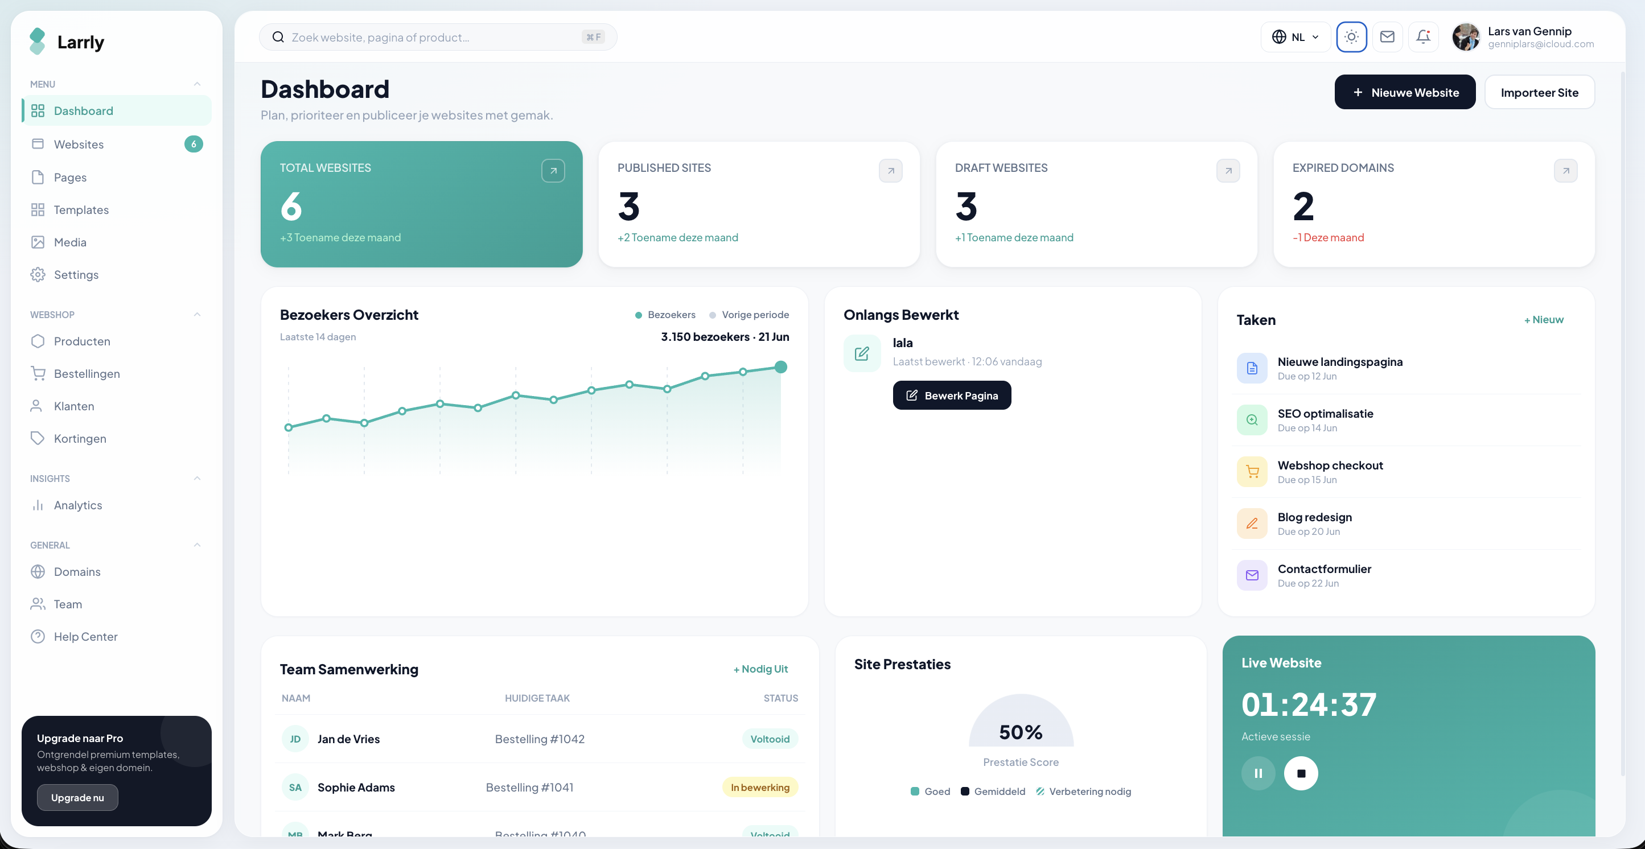Open Settings in the sidebar
Image resolution: width=1645 pixels, height=849 pixels.
tap(117, 275)
